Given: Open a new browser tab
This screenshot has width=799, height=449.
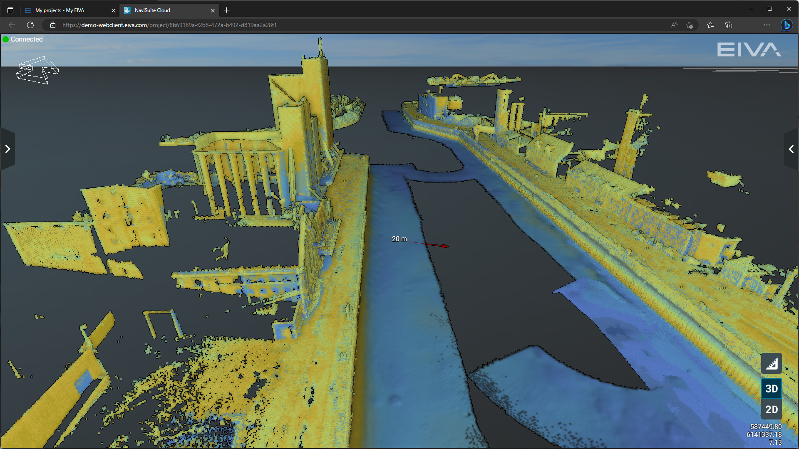Looking at the screenshot, I should [x=226, y=10].
